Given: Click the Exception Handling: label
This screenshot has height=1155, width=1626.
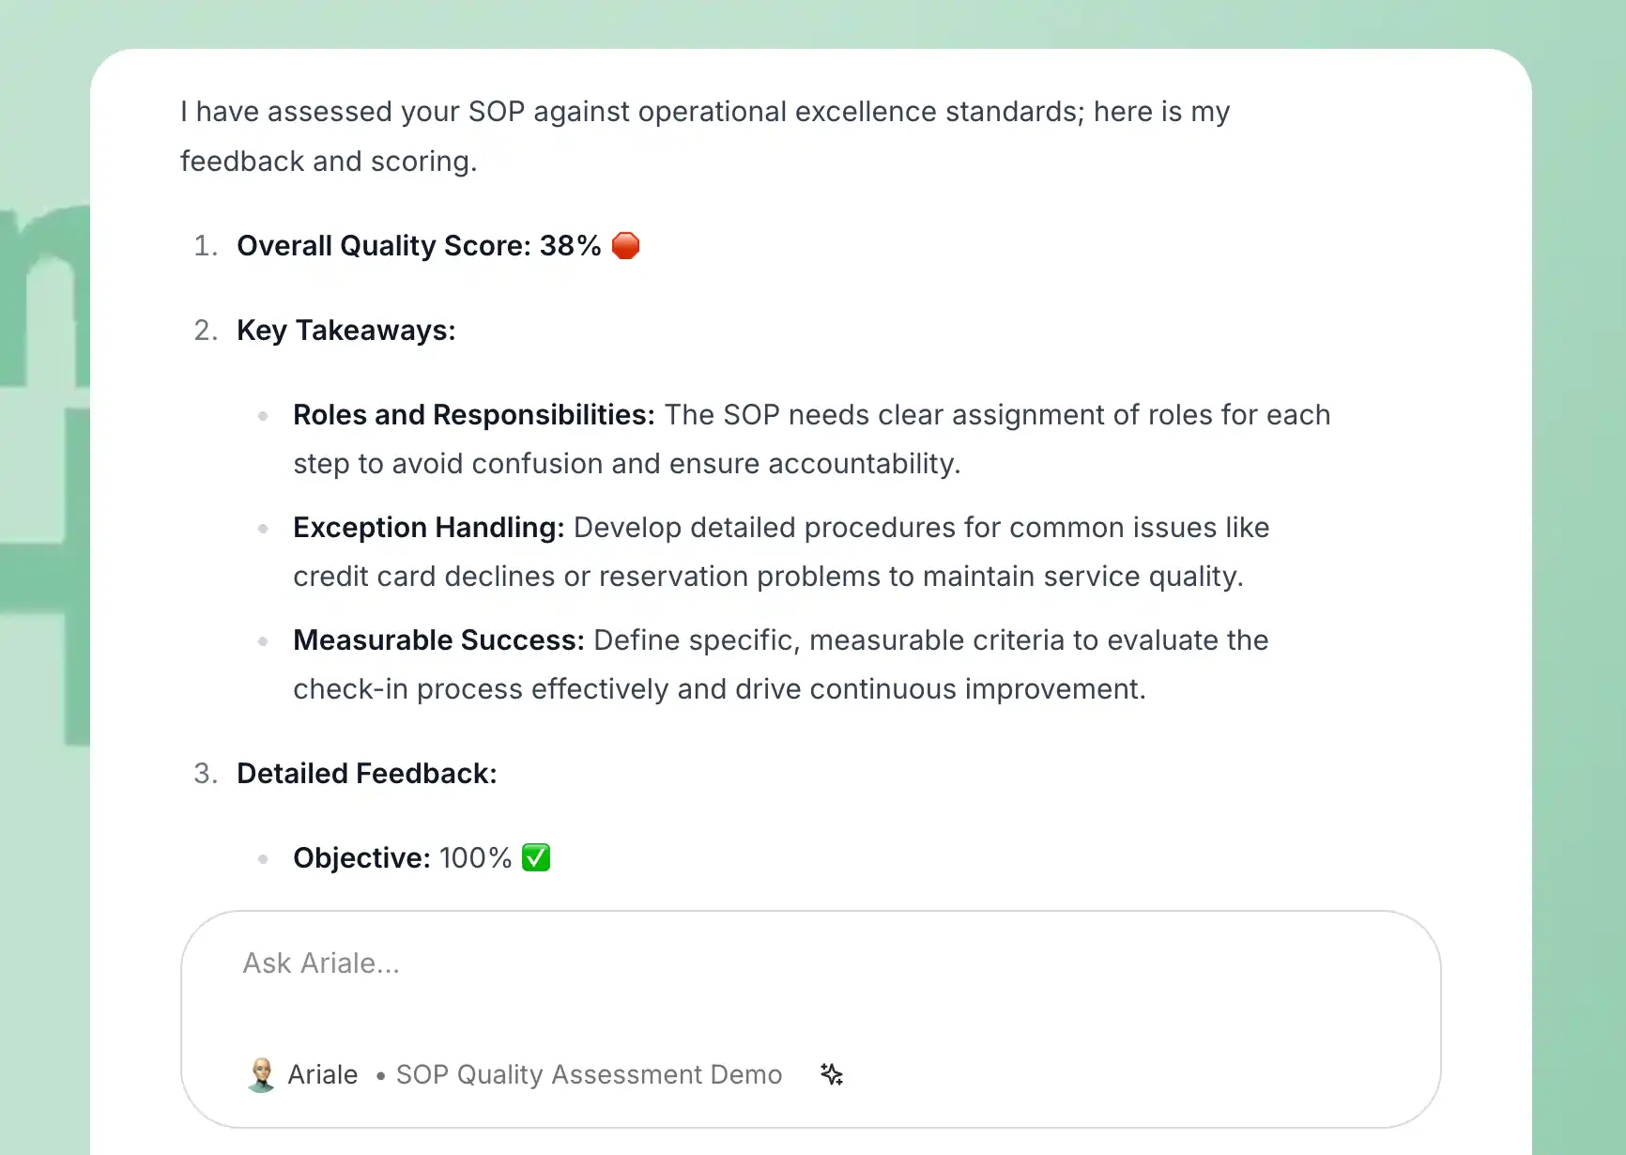Looking at the screenshot, I should coord(429,528).
